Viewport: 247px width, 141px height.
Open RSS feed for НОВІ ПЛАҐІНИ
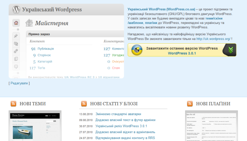(x=190, y=104)
